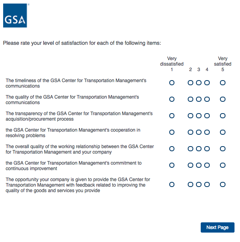The image size is (240, 242).
Task: Rate procurement process transparency as 1
Action: 172,116
